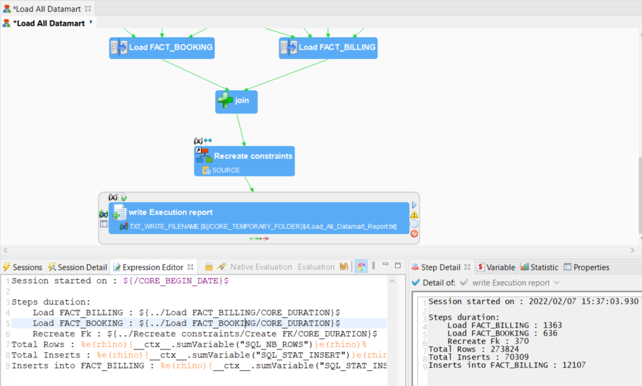Close the Expression Editor tab

(x=190, y=267)
